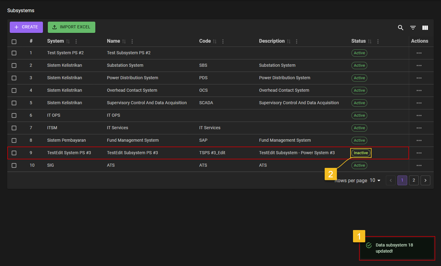Expand the rows per page dropdown
Screen dimensions: 441x266
click(375, 180)
